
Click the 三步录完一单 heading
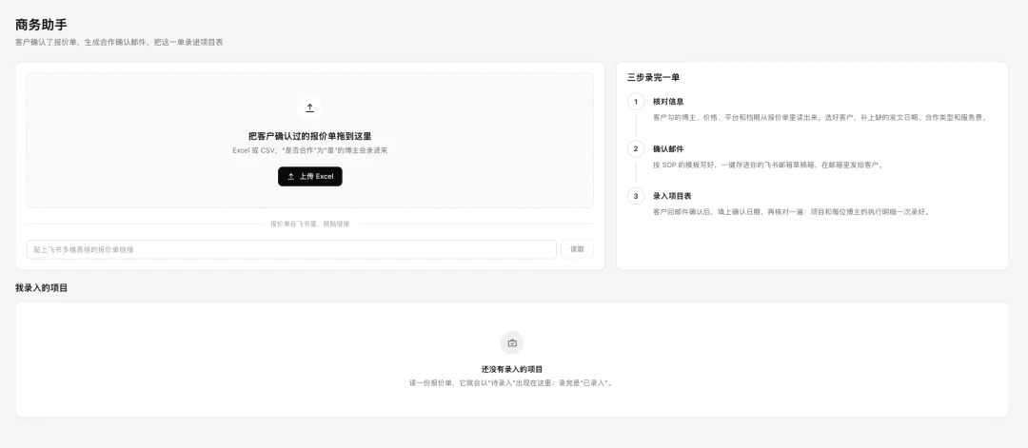tap(653, 77)
